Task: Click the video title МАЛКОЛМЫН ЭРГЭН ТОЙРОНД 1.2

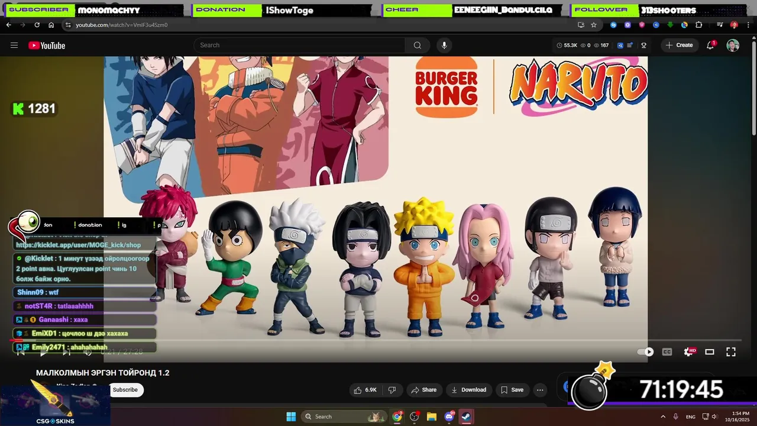Action: [x=103, y=373]
